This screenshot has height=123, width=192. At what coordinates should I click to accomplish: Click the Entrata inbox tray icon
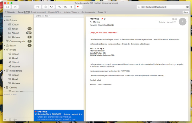7,20
